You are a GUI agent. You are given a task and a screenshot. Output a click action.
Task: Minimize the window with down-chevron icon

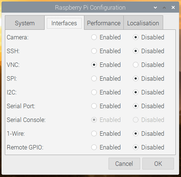pos(155,8)
